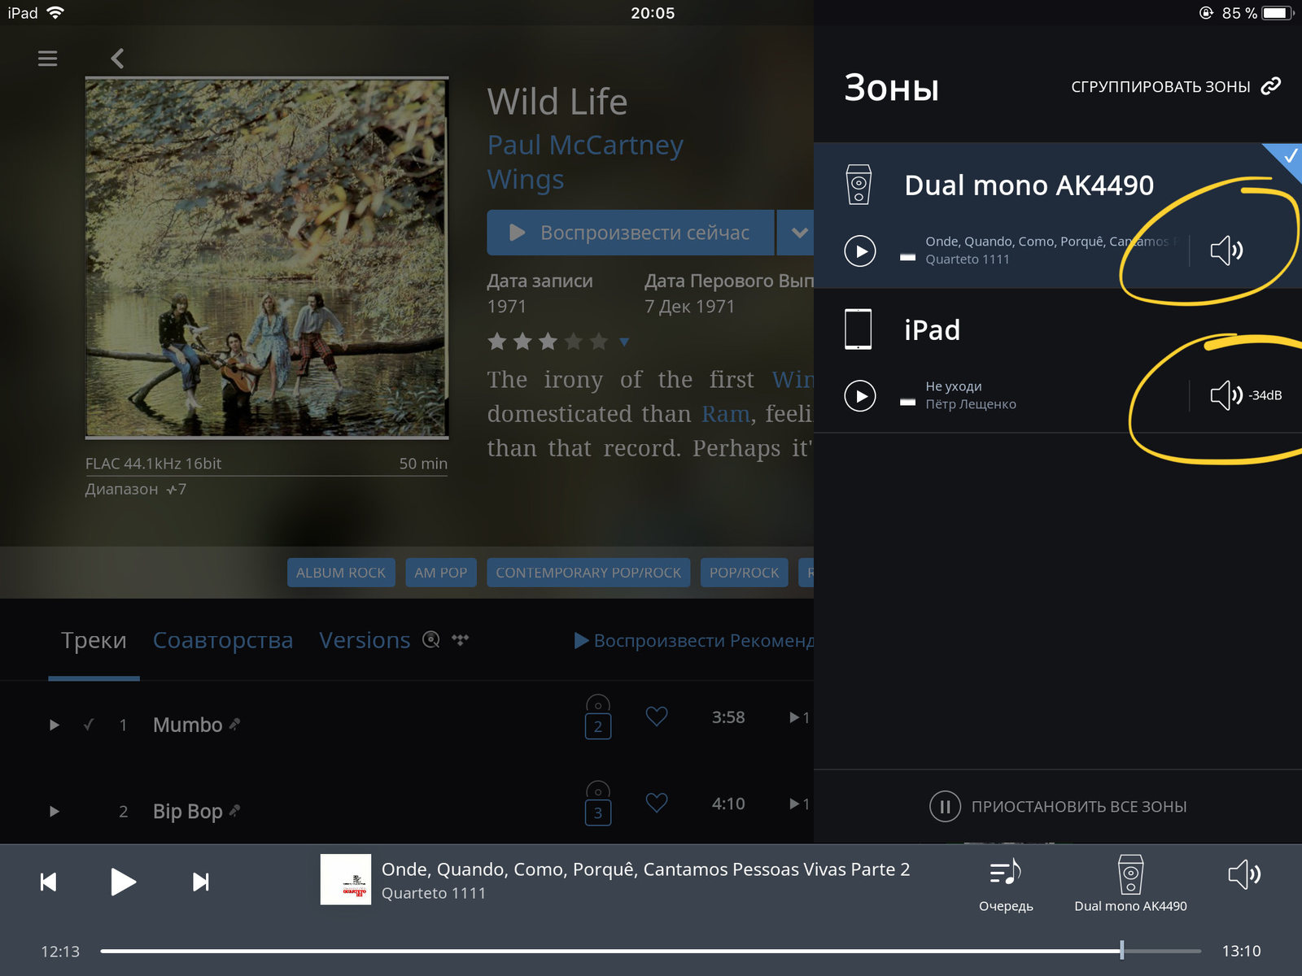Viewport: 1302px width, 976px height.
Task: Select the iPad zone
Action: coord(1058,360)
